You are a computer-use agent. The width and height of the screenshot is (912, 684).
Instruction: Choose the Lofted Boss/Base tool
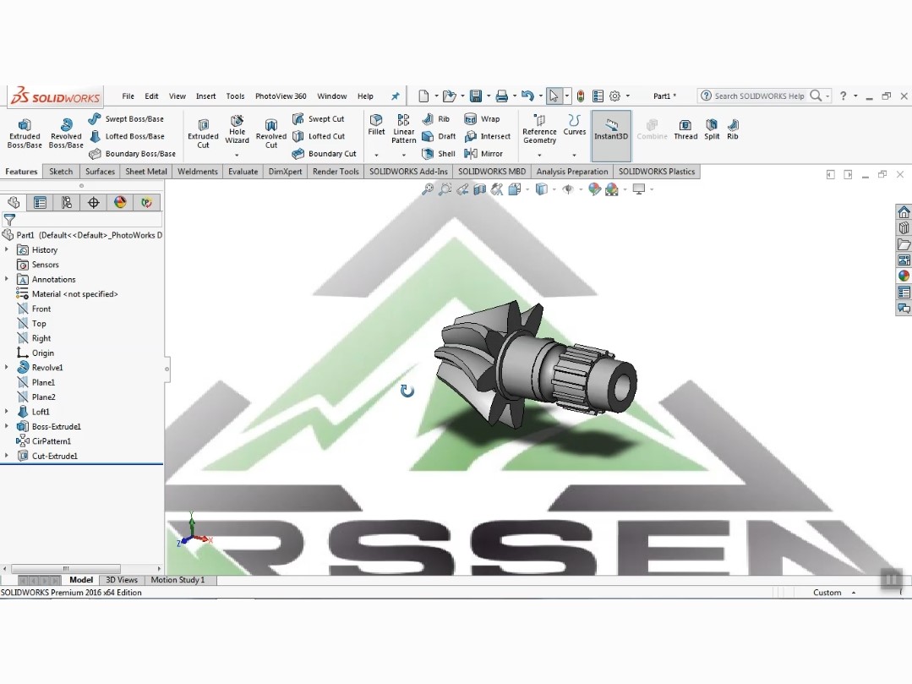coord(127,136)
